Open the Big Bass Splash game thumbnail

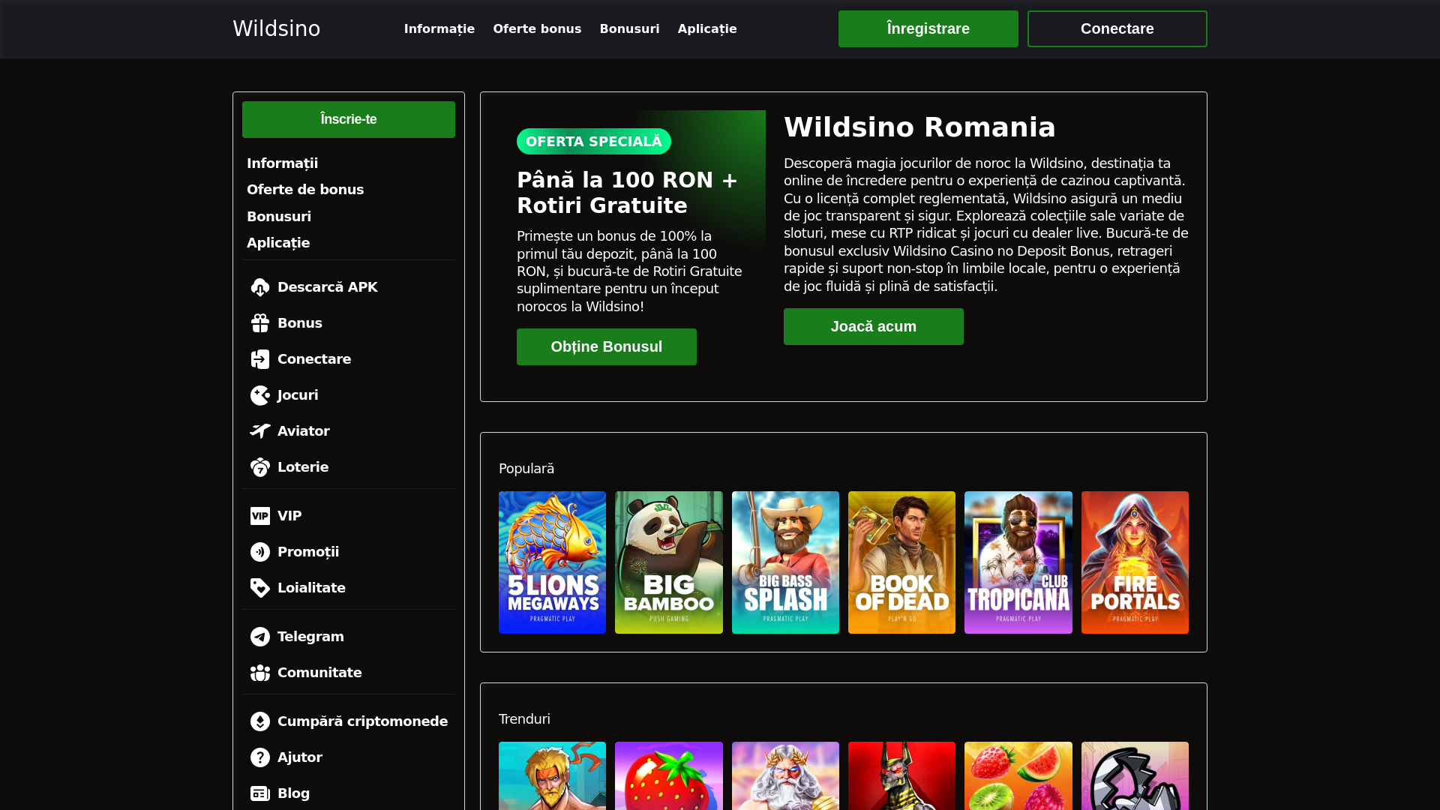coord(785,562)
